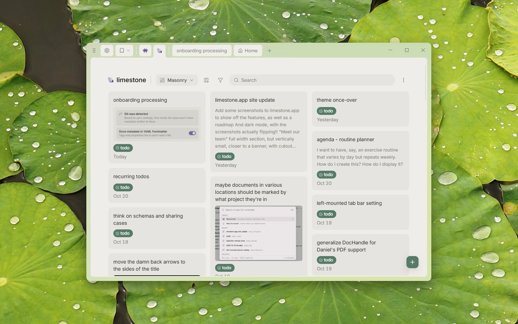Toggle todo tag on limestone.app site update card
The width and height of the screenshot is (518, 324).
point(225,156)
